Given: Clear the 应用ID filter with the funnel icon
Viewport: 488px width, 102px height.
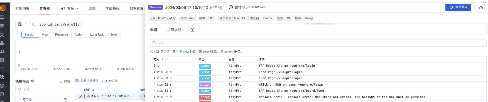Looking at the screenshot, I should pos(65,99).
